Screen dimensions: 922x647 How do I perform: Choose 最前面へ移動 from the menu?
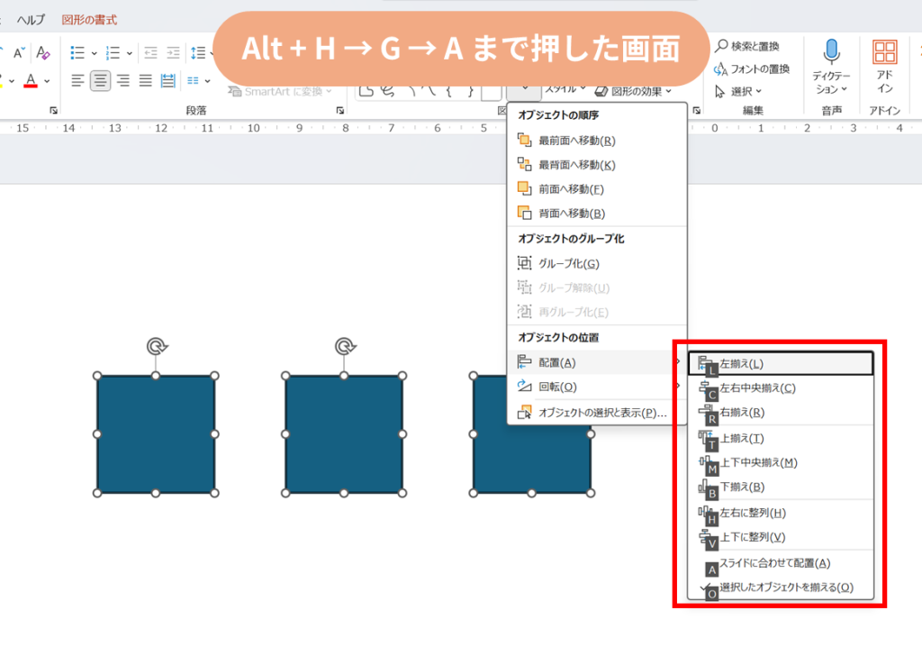coord(576,141)
